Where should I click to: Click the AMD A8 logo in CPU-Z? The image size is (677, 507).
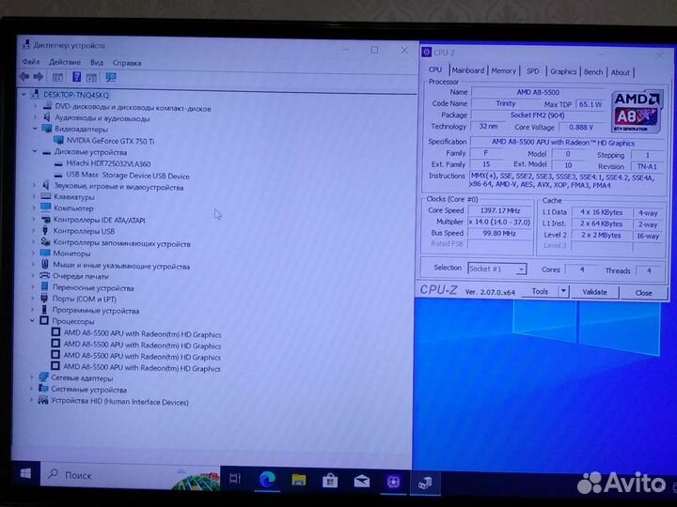click(637, 111)
